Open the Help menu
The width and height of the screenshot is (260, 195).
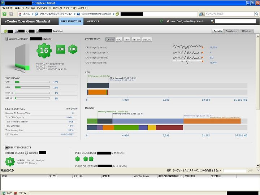point(83,8)
